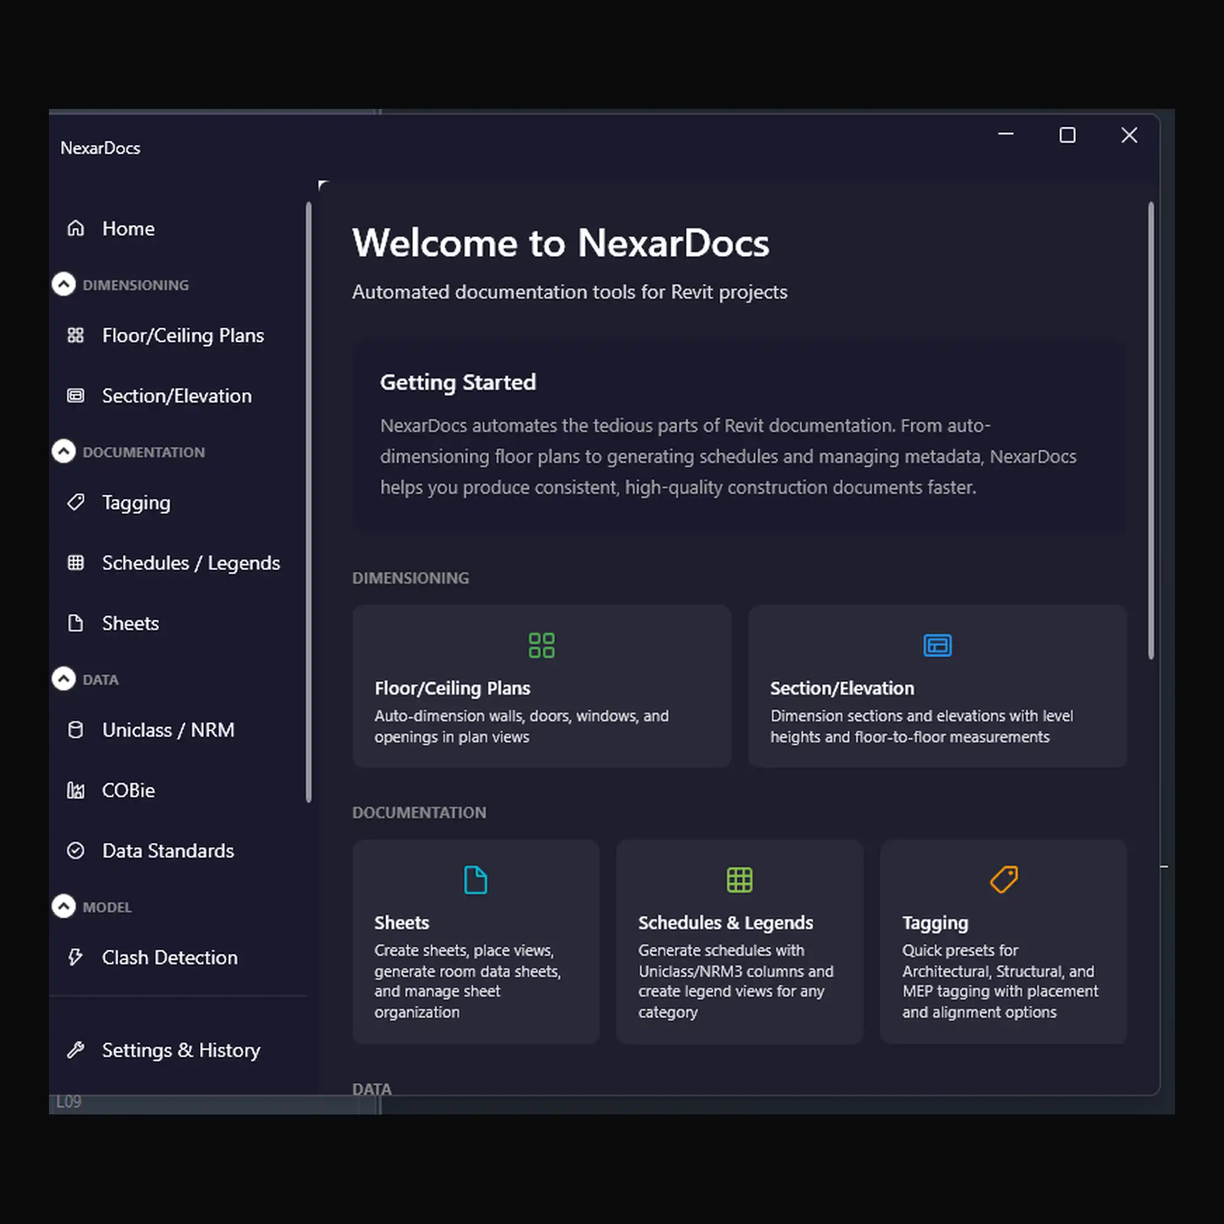This screenshot has height=1224, width=1224.
Task: Collapse the DATA sidebar section
Action: 64,679
